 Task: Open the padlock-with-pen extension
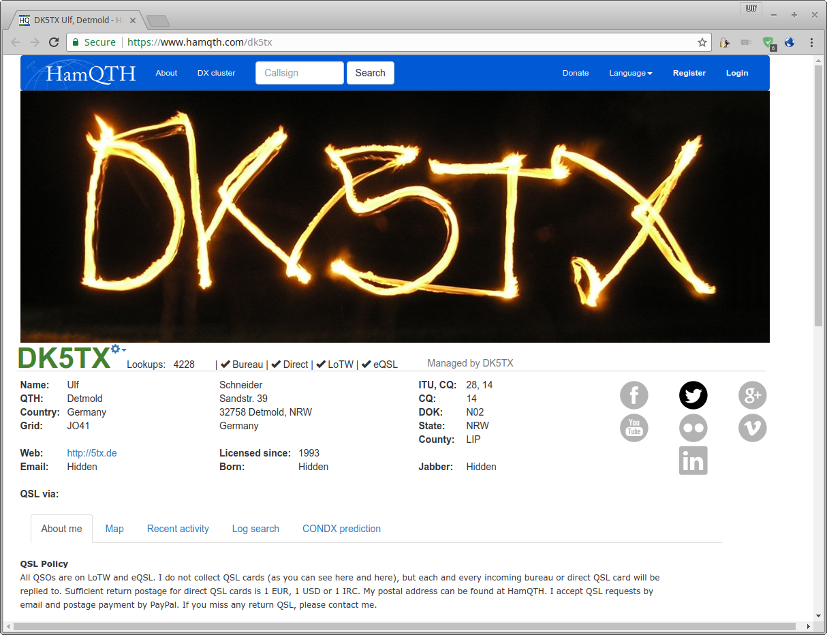725,42
